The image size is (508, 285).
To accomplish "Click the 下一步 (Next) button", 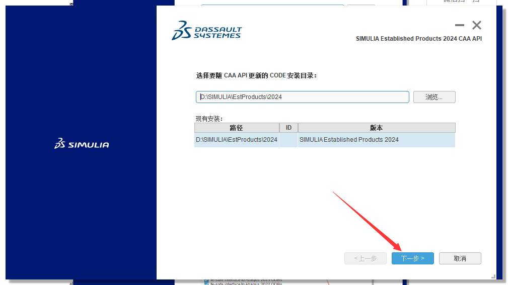I will pos(412,258).
